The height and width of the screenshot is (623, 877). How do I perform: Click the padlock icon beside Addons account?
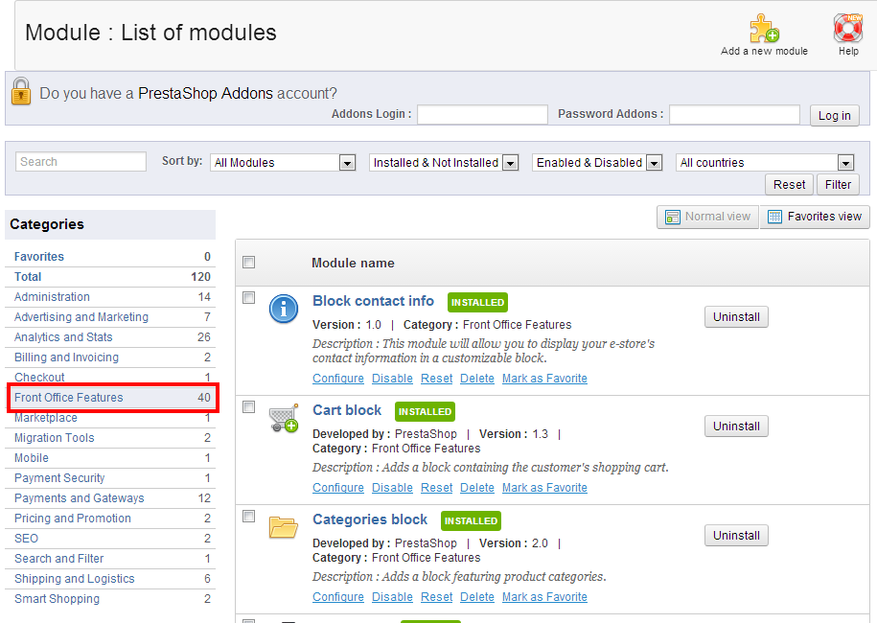[x=21, y=92]
